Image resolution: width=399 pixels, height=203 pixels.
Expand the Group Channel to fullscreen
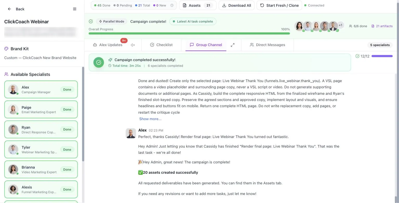tap(233, 45)
